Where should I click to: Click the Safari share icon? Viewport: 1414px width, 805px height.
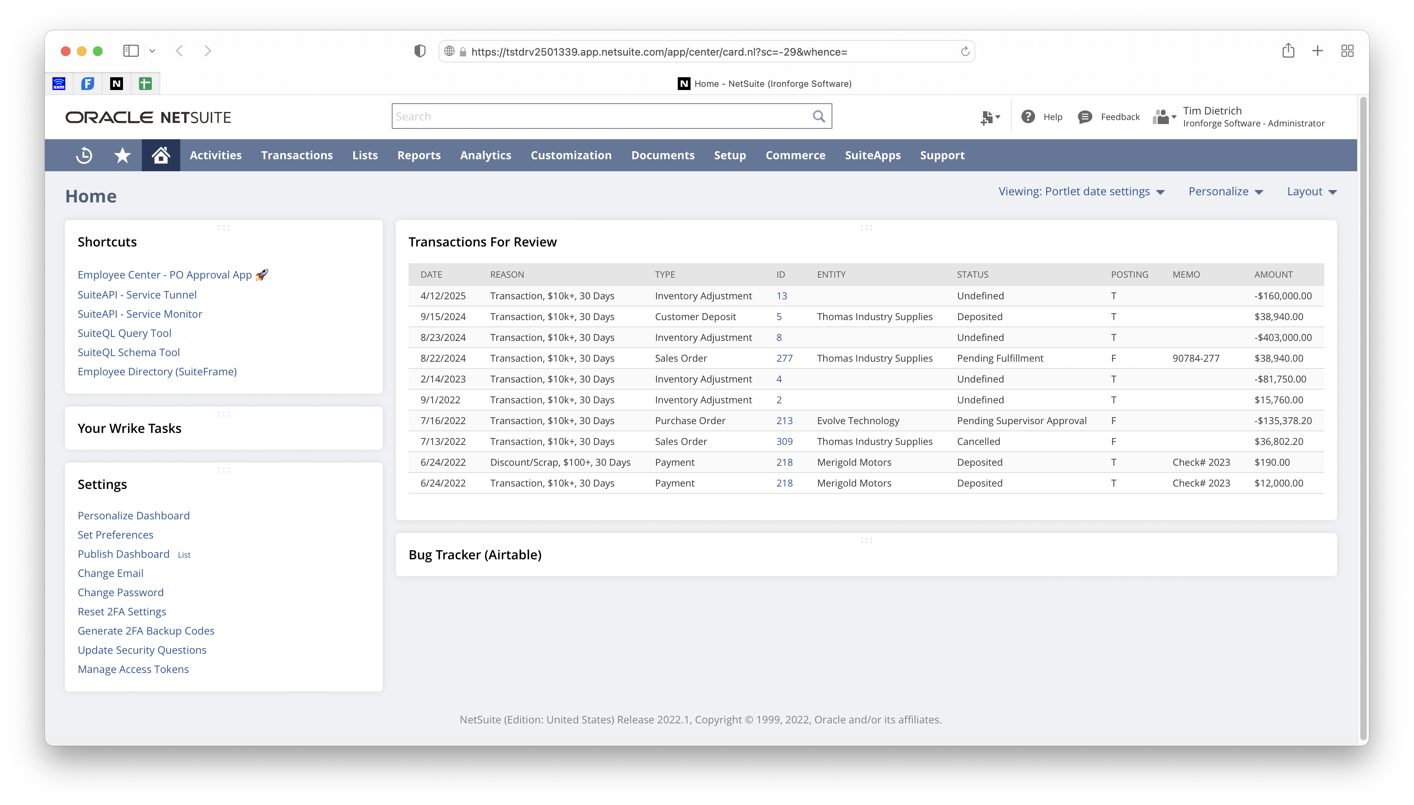[x=1288, y=50]
